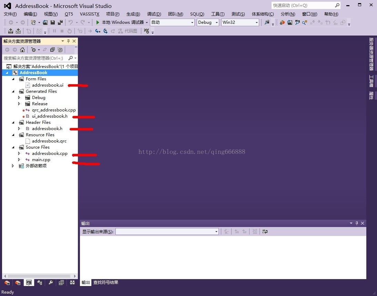Click the 快速启动 quick launch search box

point(306,5)
